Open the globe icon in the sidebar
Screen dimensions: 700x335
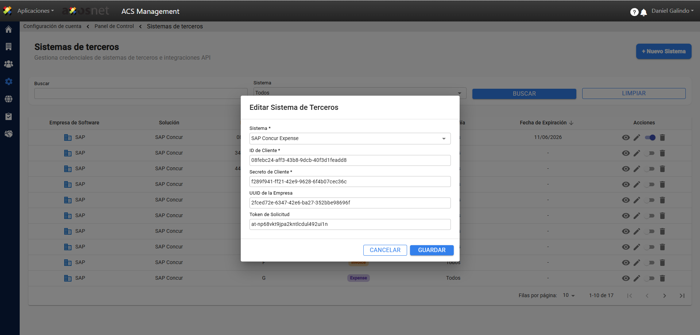[x=8, y=99]
